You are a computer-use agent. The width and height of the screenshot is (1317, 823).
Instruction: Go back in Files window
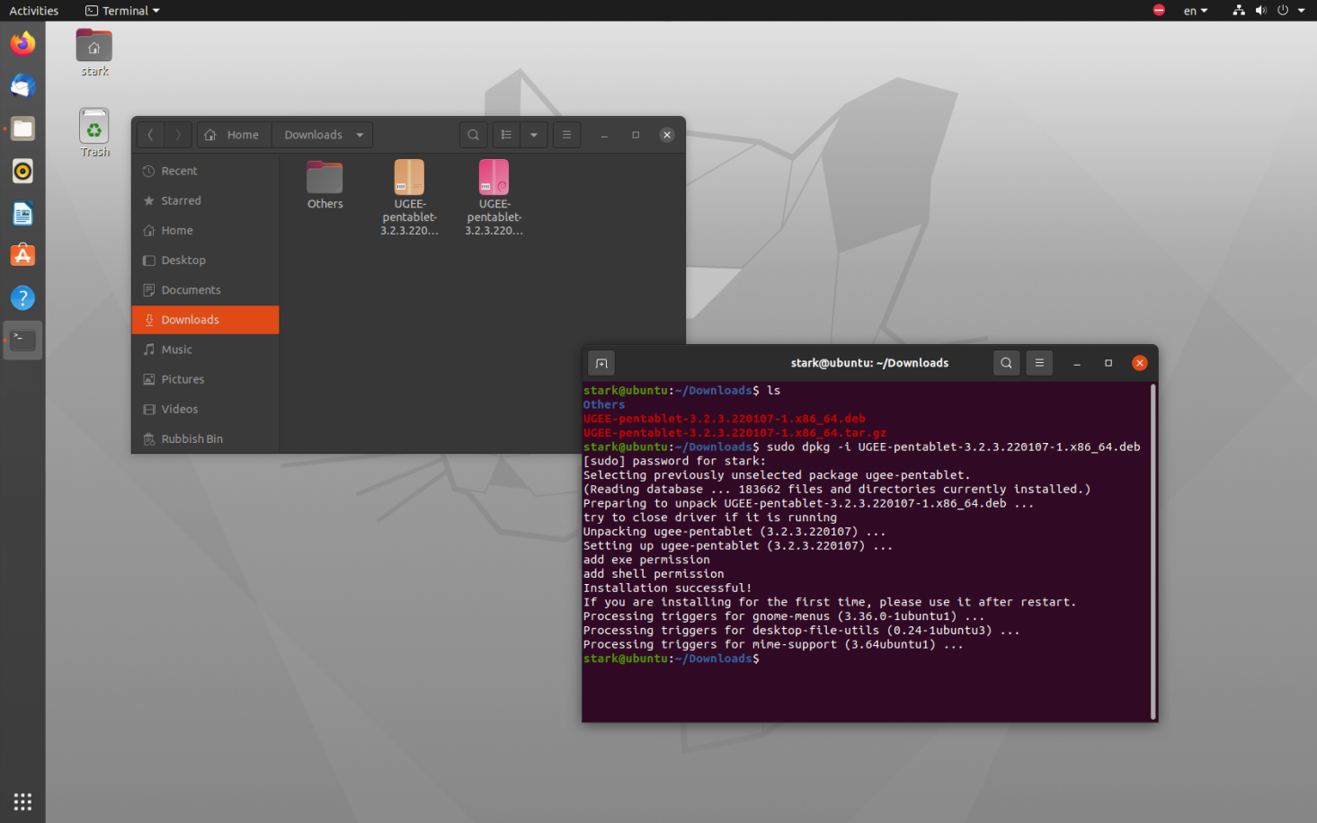point(151,135)
